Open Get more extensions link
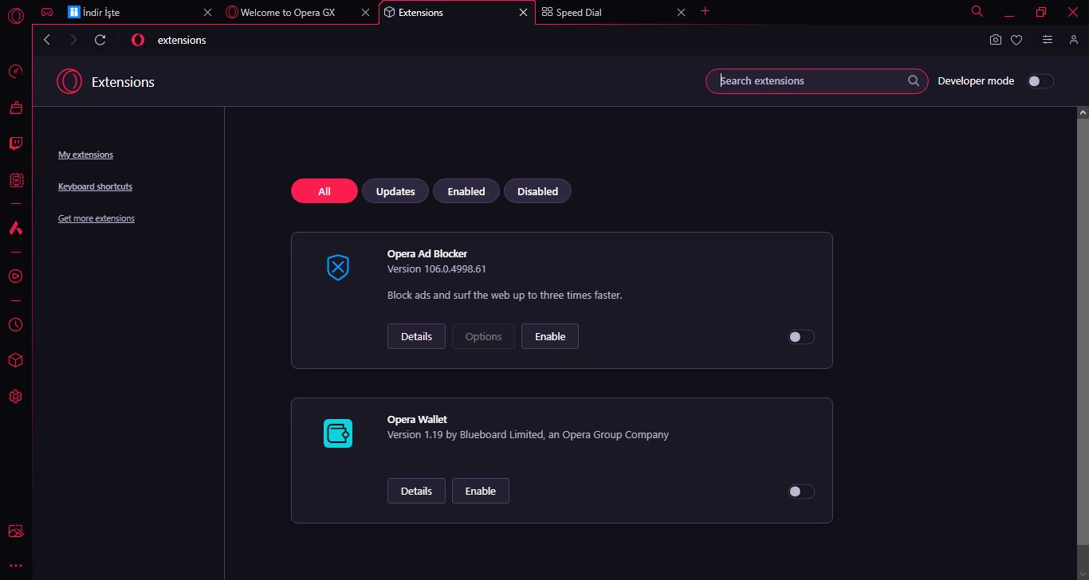This screenshot has width=1089, height=580. point(96,218)
